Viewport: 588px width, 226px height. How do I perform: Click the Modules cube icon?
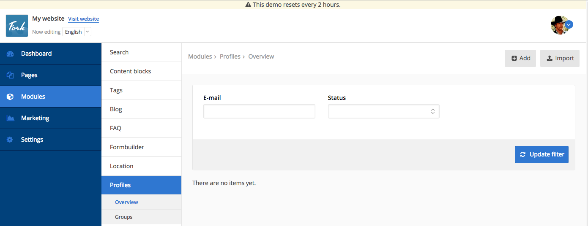10,97
